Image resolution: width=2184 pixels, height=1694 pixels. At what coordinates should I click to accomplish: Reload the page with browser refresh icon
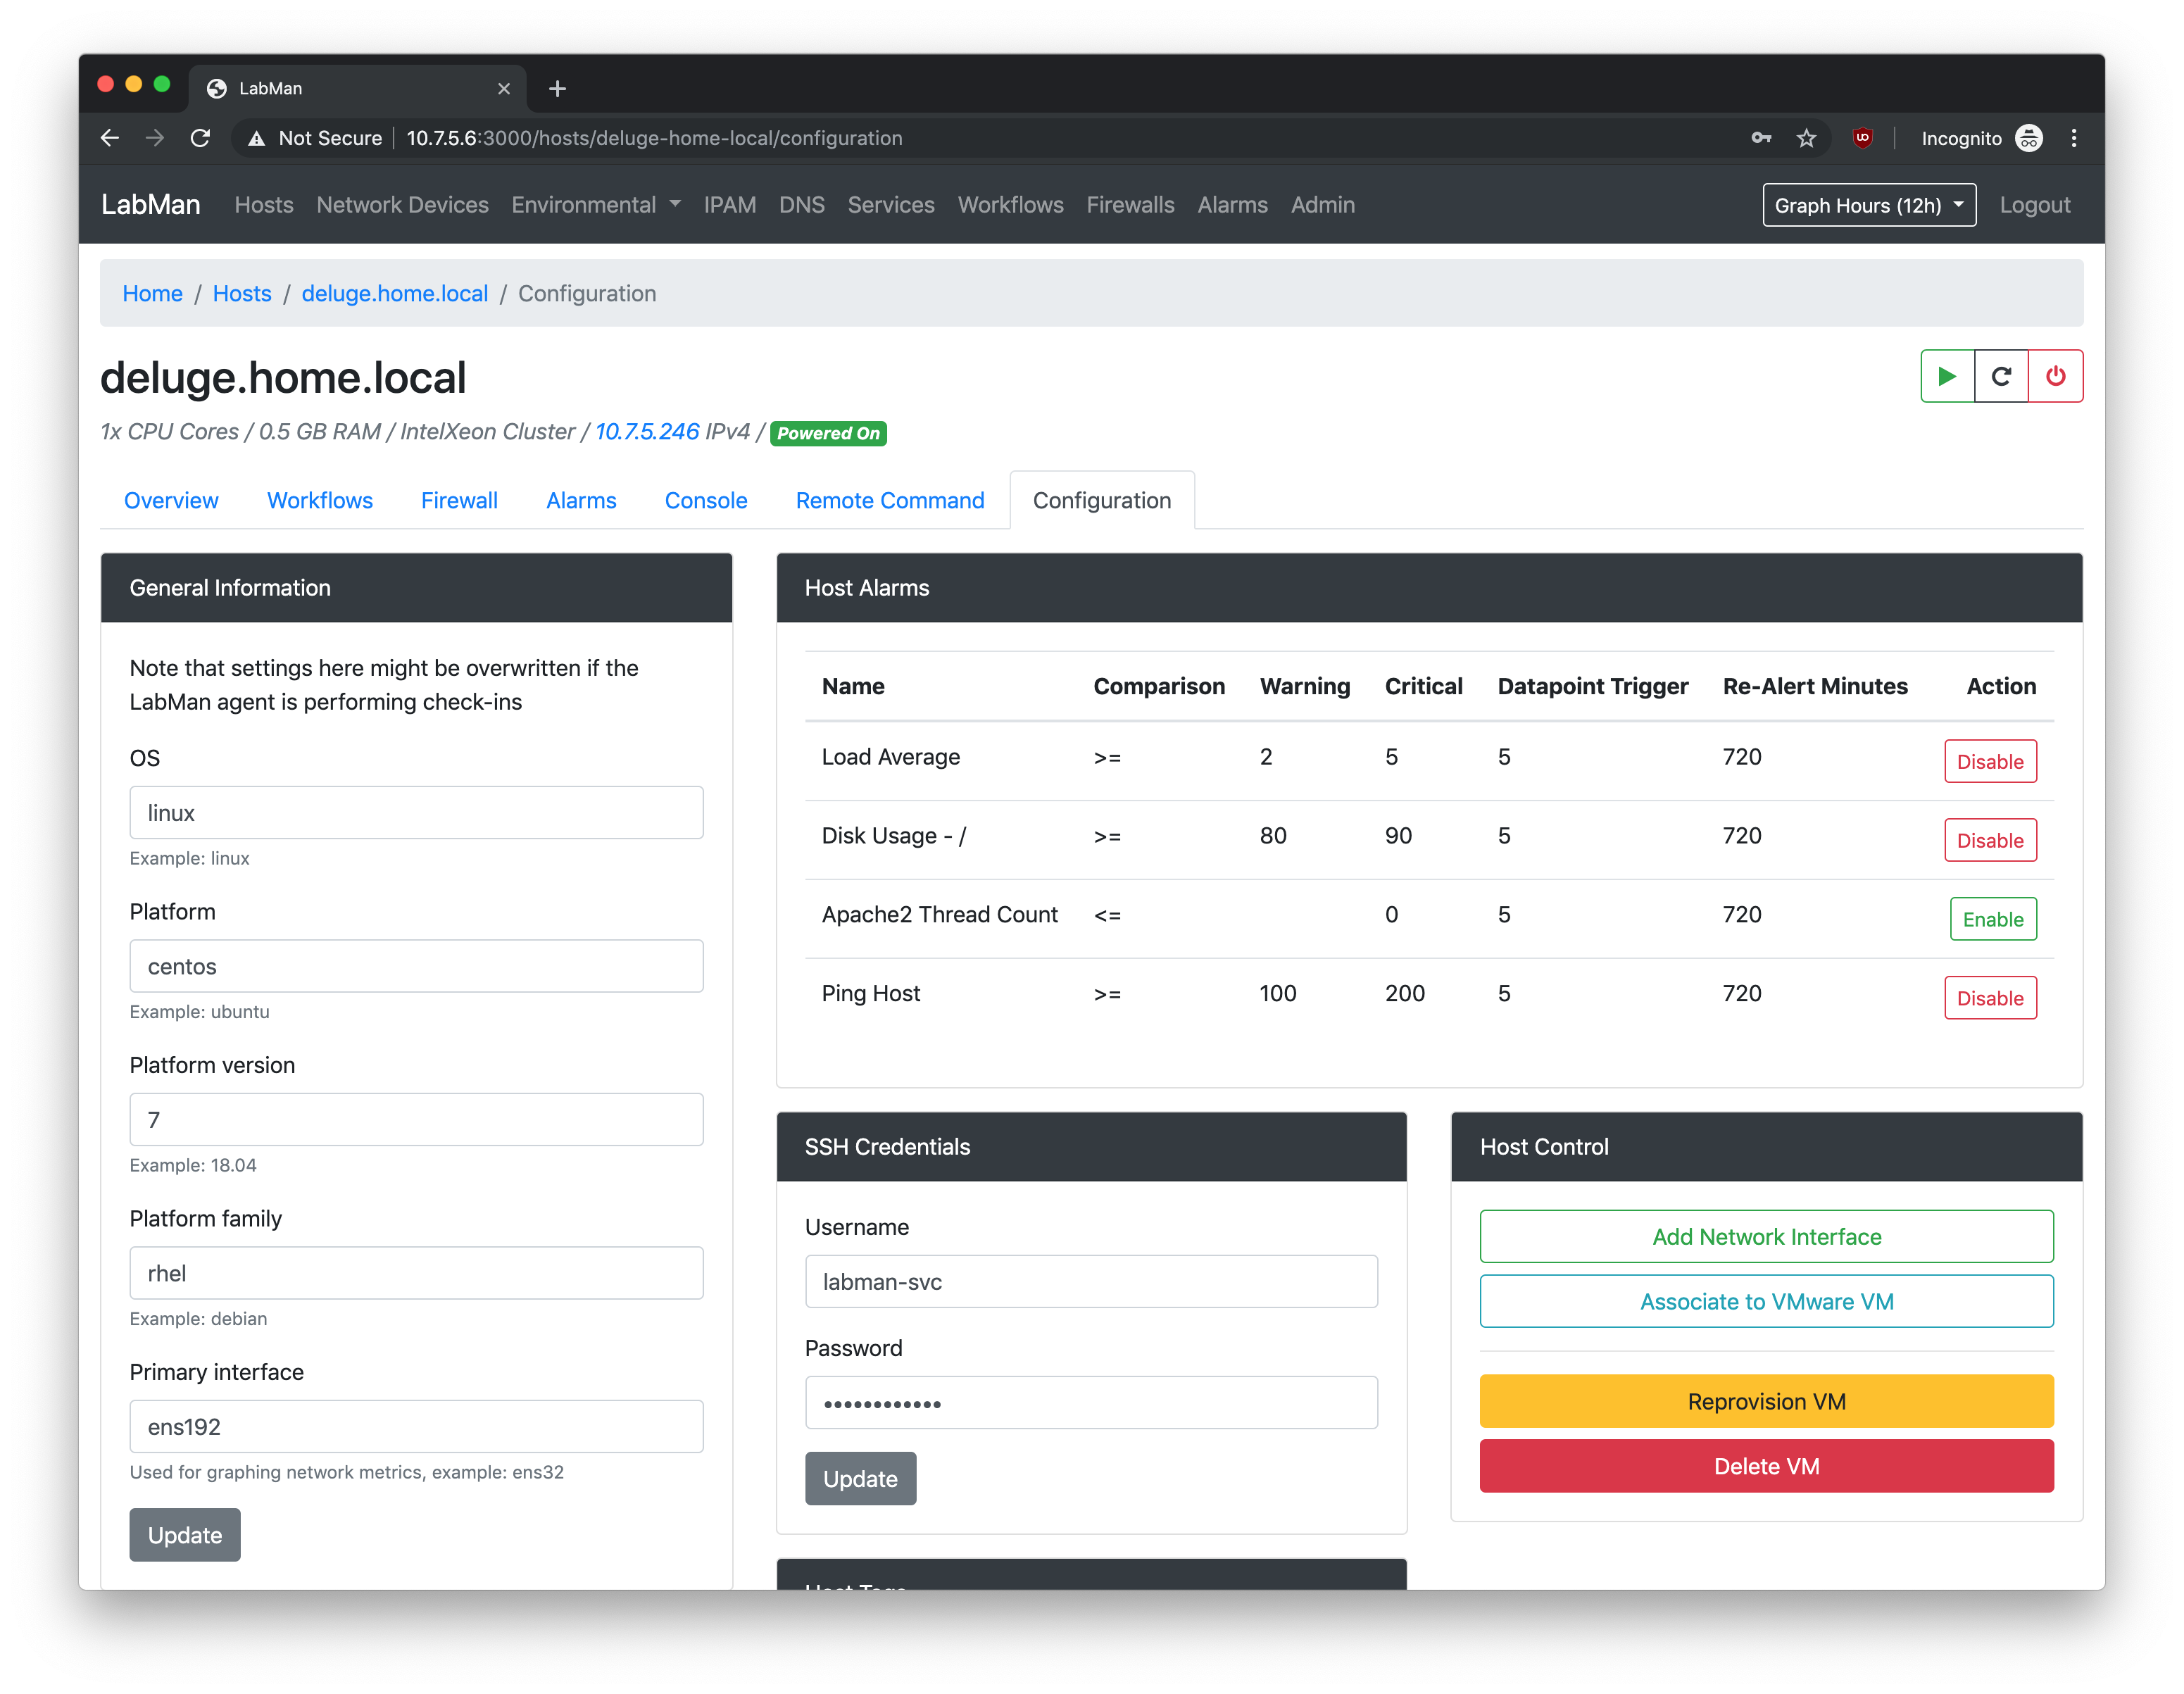click(x=200, y=138)
